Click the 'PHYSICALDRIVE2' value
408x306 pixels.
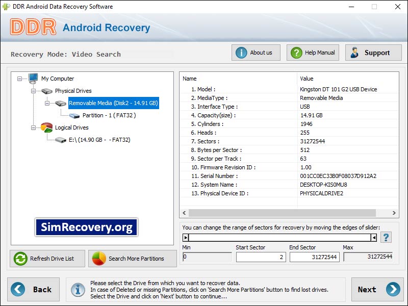(x=321, y=193)
